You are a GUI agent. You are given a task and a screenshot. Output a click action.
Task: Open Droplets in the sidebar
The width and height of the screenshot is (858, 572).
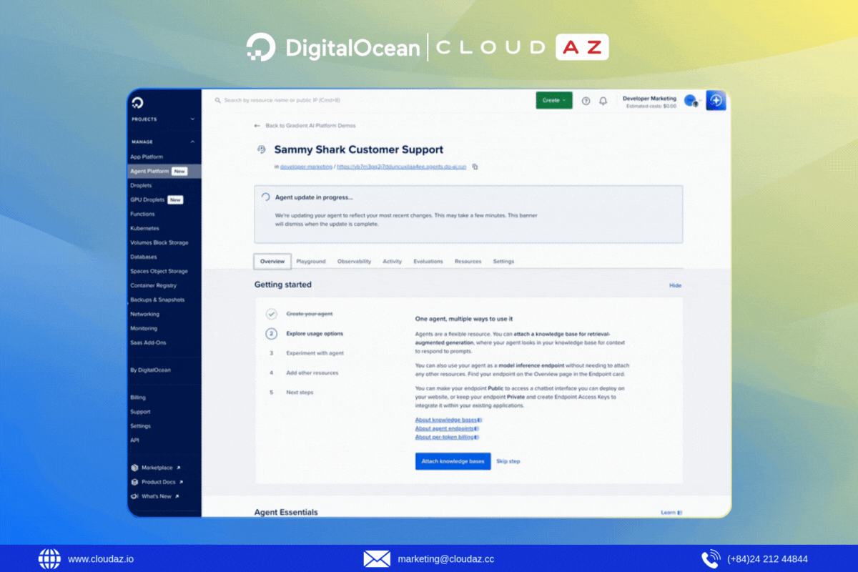(x=141, y=185)
